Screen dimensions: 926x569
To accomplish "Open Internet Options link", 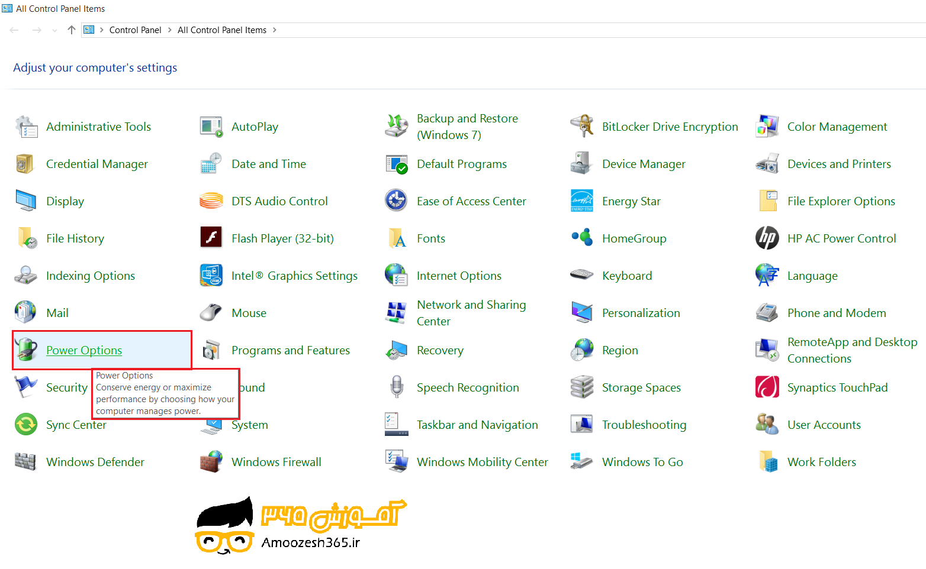I will pyautogui.click(x=459, y=276).
